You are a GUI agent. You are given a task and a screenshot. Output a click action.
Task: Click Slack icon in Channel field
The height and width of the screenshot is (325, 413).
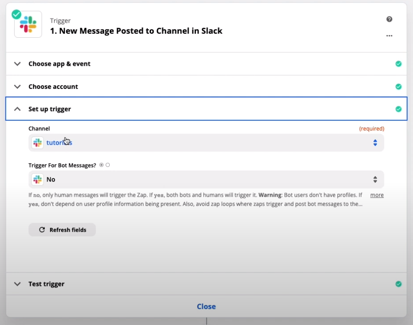37,143
